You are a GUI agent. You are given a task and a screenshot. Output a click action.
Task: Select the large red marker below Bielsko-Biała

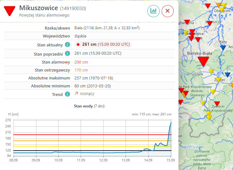[x=203, y=61]
